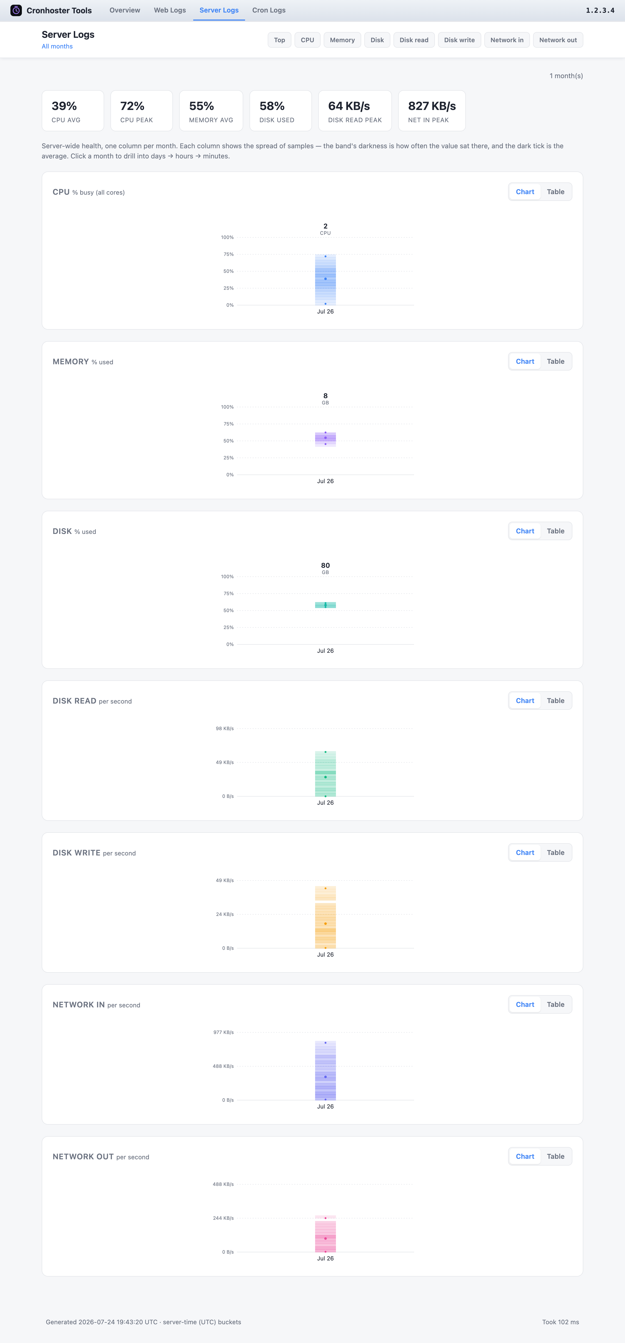Switch Disk Write panel to Table view
The image size is (625, 1343).
pyautogui.click(x=555, y=852)
